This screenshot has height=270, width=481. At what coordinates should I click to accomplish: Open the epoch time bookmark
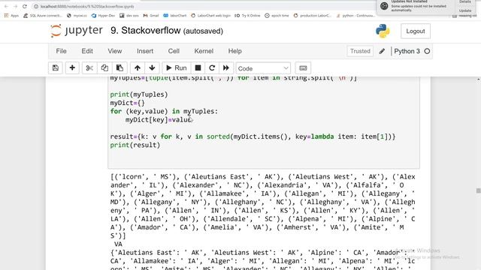(277, 15)
